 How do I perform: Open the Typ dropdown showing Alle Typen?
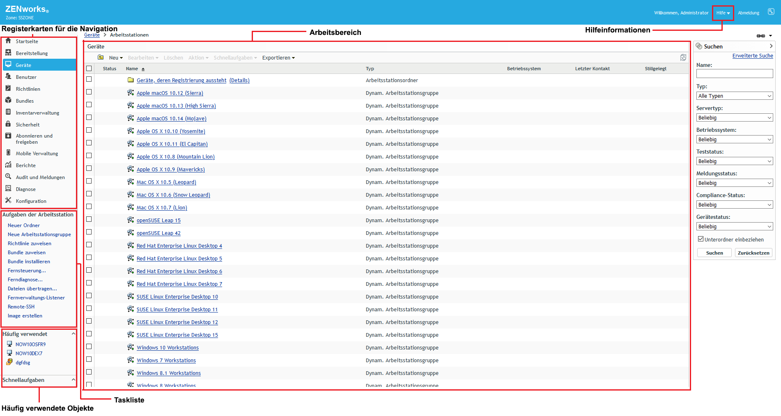pos(735,96)
